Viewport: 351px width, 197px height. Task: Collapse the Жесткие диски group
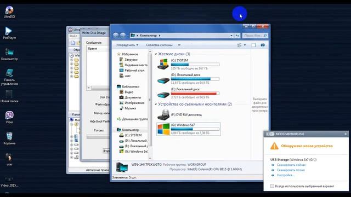(x=156, y=54)
